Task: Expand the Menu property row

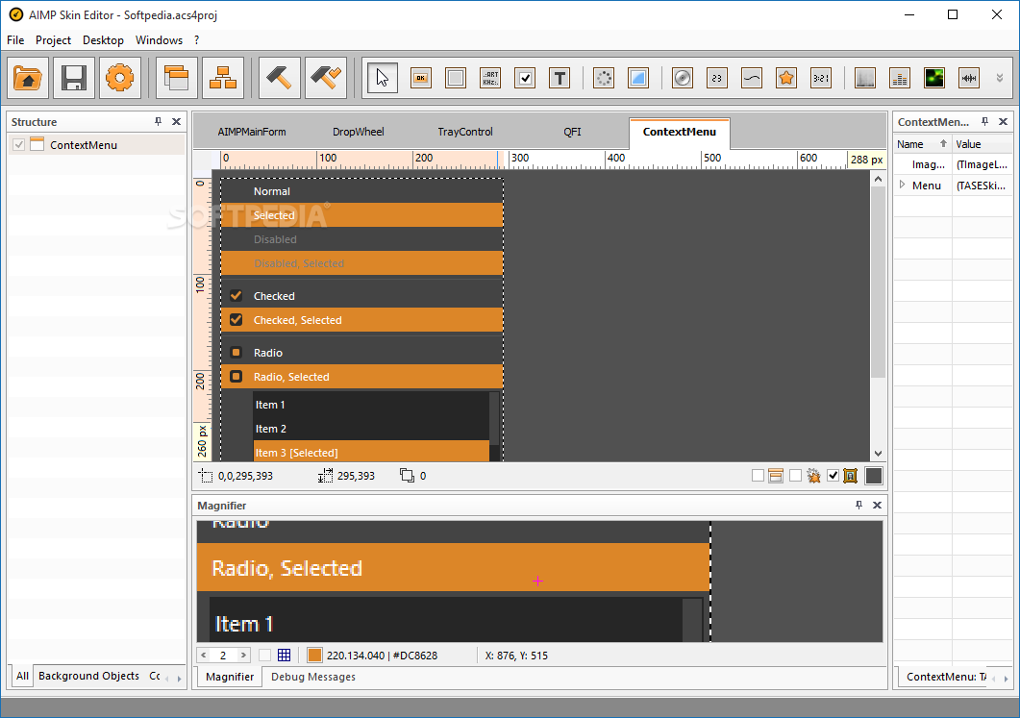Action: [x=902, y=185]
